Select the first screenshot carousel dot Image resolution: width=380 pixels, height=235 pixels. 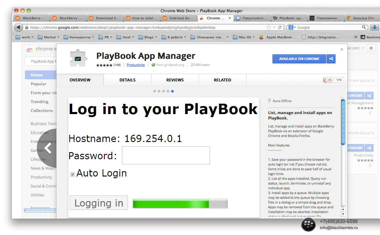tap(154, 91)
